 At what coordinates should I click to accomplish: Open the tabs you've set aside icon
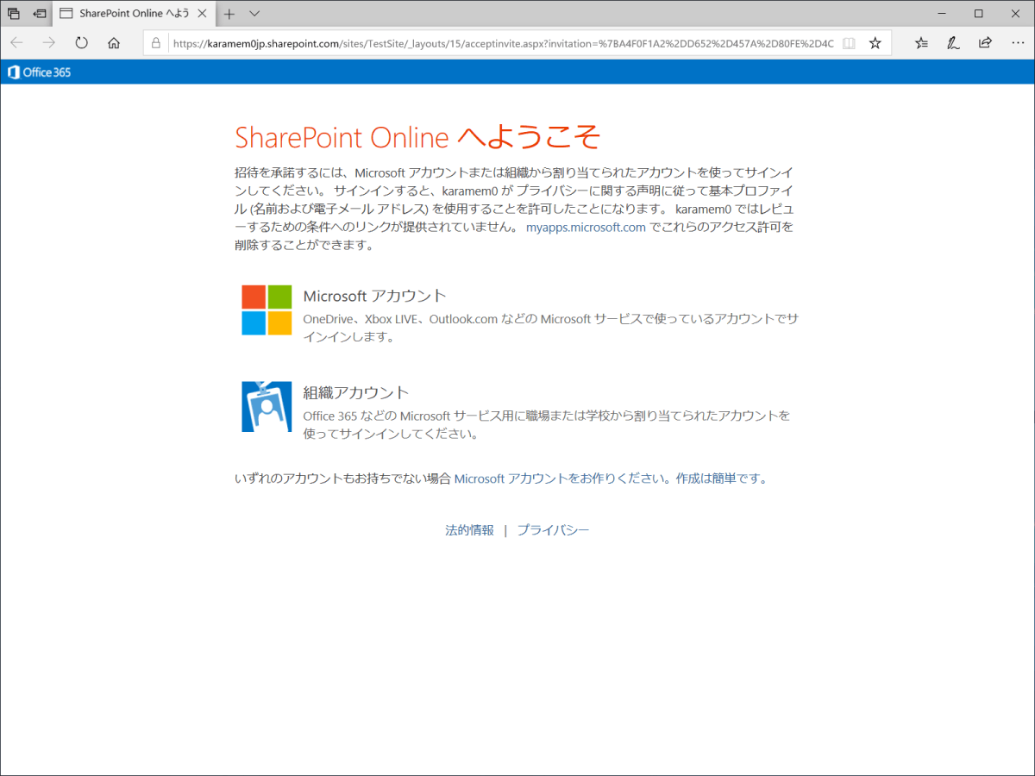coord(14,14)
